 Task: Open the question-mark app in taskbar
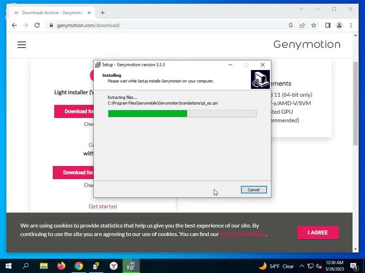point(96,266)
